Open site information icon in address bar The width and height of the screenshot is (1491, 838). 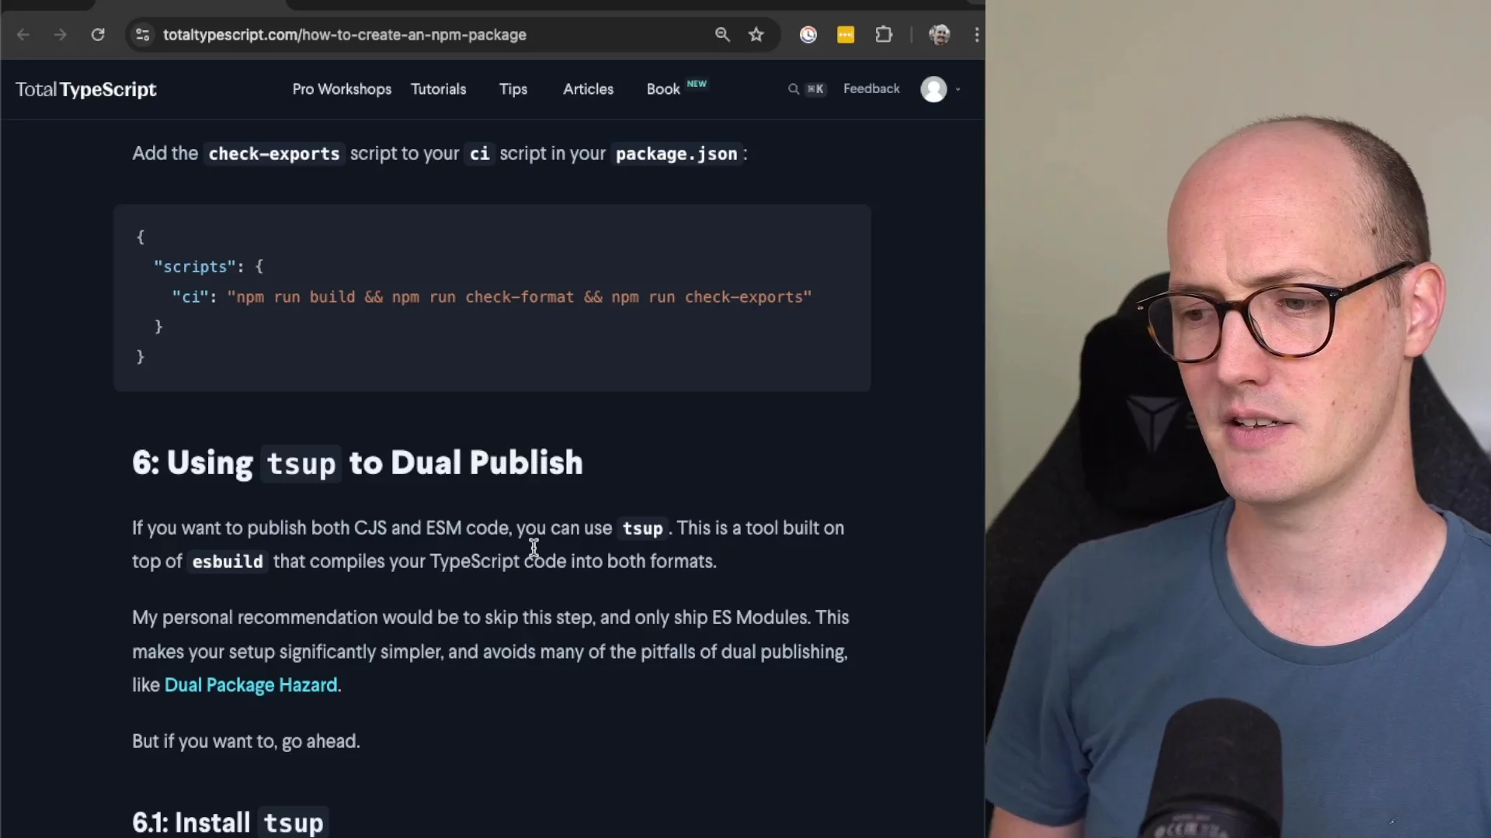[143, 35]
